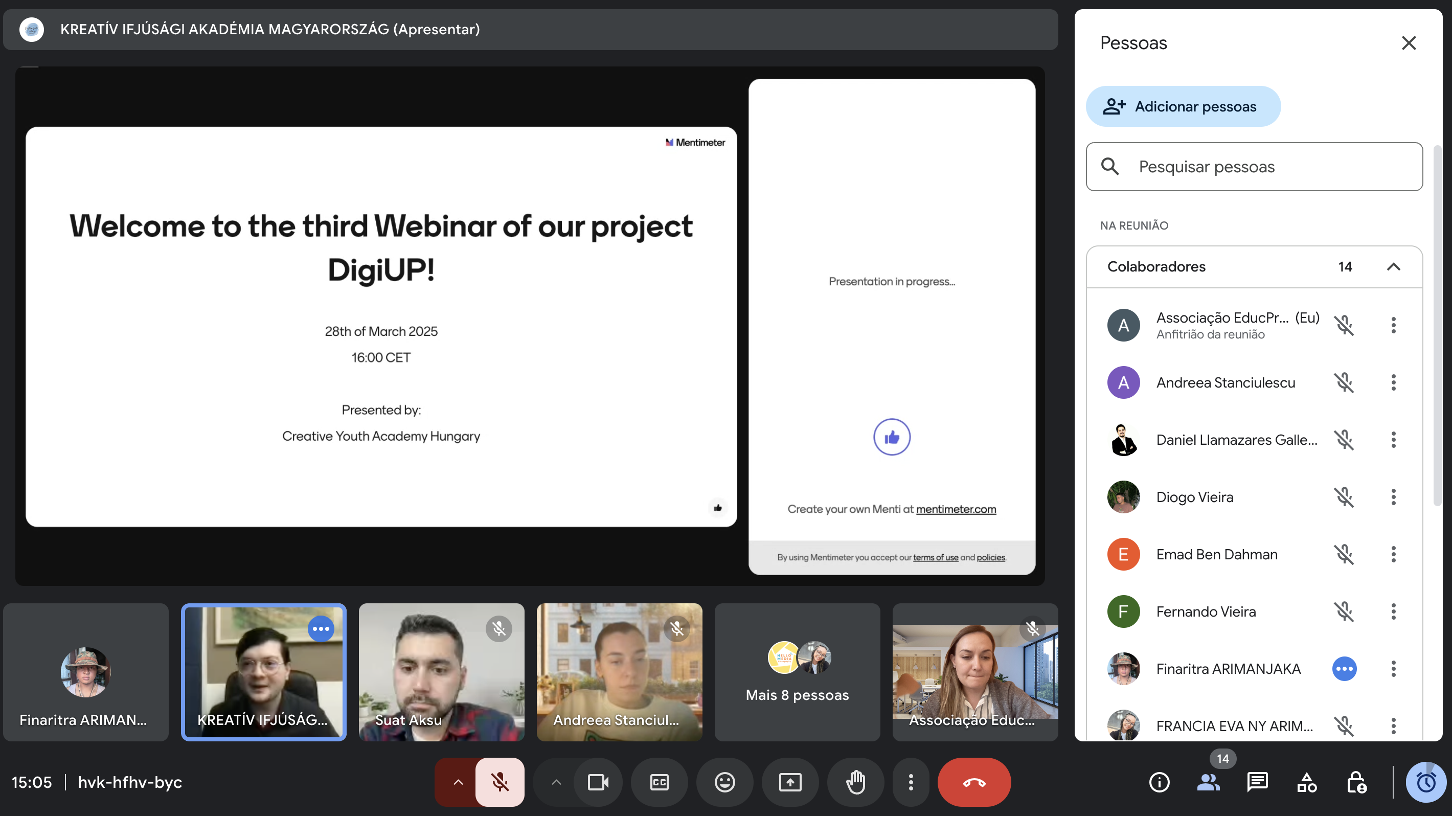This screenshot has width=1452, height=816.
Task: Click Adicionar pessoas button
Action: point(1183,106)
